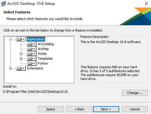
Task: Select the Styles feature label
Action: [x=42, y=54]
